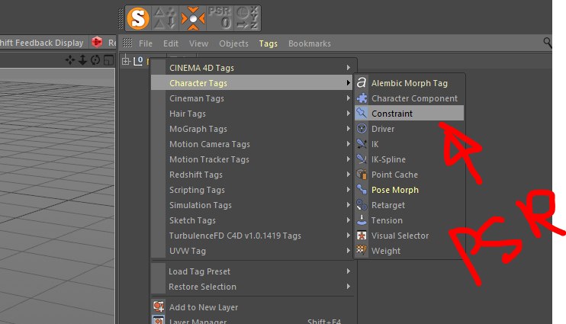The width and height of the screenshot is (566, 324).
Task: Click the Tension tag icon
Action: (362, 220)
